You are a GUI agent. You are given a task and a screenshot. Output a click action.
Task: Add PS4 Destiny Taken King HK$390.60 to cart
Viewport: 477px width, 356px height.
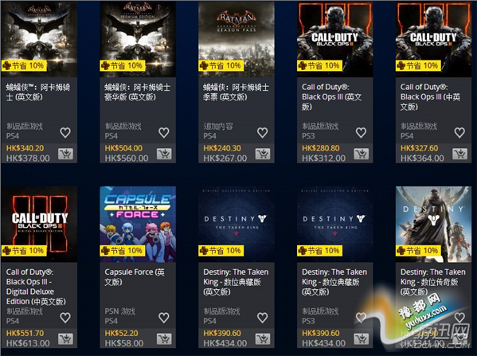[263, 338]
